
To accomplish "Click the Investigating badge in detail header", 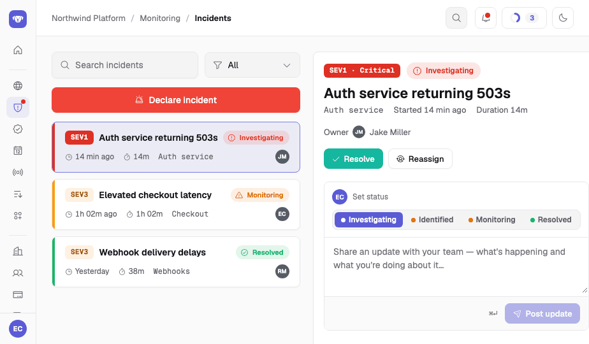I will pos(443,71).
